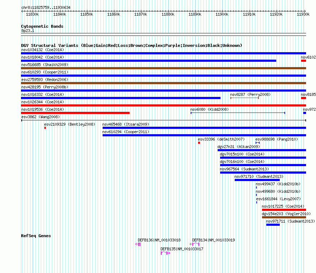Open nsv499437 (Kidd2010b) label
The width and height of the screenshot is (316, 273).
pos(278,184)
